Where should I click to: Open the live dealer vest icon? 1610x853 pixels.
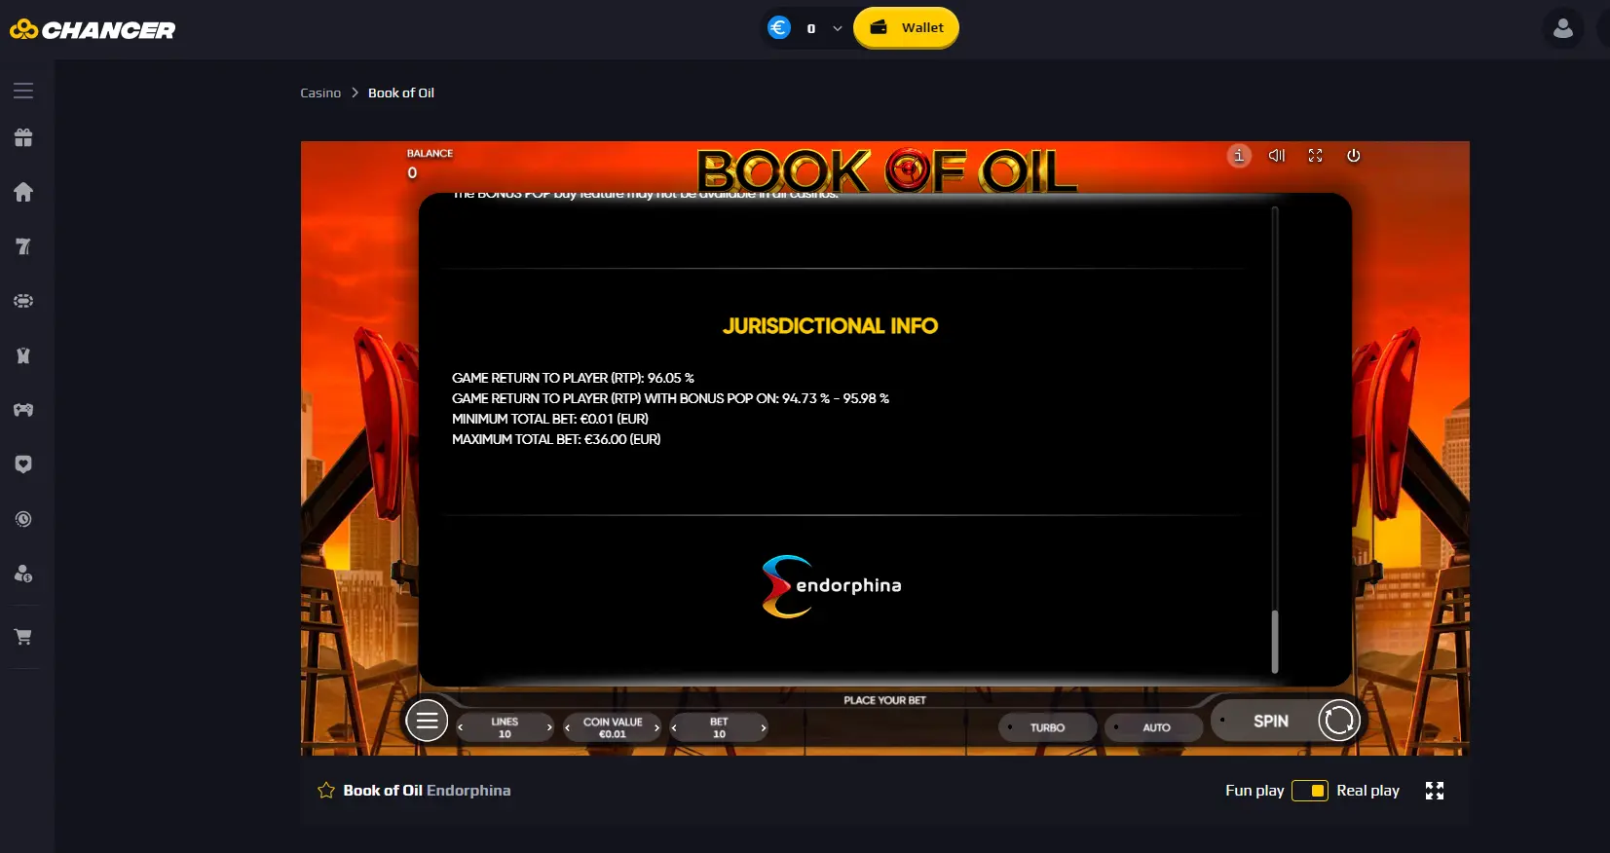(x=23, y=355)
